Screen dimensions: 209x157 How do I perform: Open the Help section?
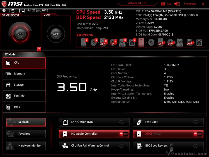pos(24,107)
